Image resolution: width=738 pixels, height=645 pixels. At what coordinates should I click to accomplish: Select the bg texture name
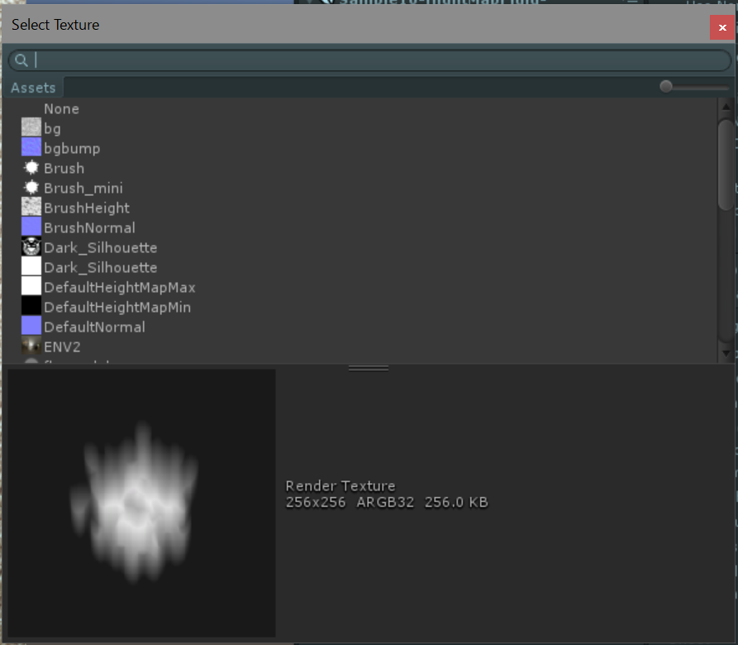[x=52, y=128]
